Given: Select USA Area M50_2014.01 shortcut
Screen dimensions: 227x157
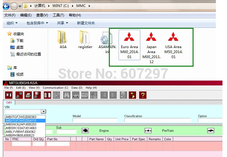Looking at the screenshot, I should point(173,45).
